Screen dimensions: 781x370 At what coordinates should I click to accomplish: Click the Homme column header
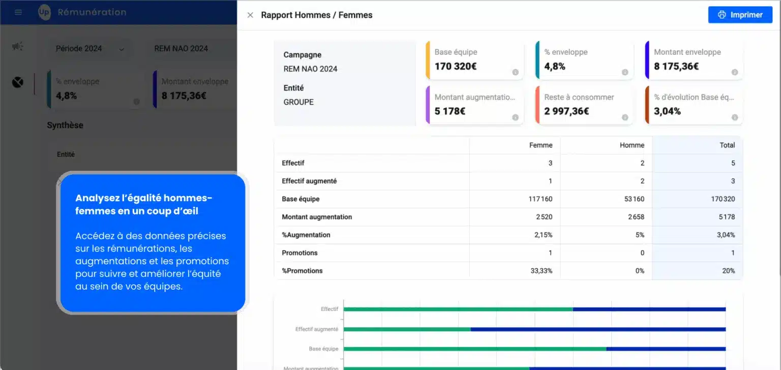coord(632,145)
